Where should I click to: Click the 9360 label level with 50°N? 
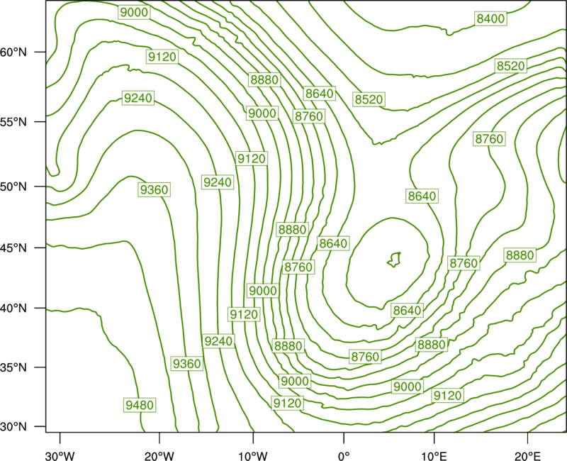tap(154, 189)
